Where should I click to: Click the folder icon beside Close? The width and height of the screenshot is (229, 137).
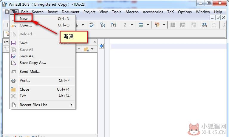(x=13, y=89)
